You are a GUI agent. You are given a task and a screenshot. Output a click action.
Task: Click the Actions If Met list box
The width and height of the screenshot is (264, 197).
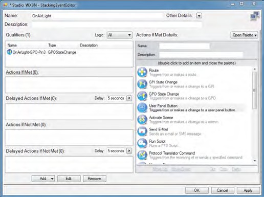(69, 85)
